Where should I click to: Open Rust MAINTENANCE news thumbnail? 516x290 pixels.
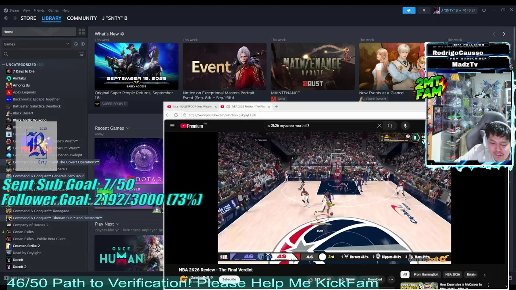(x=313, y=66)
